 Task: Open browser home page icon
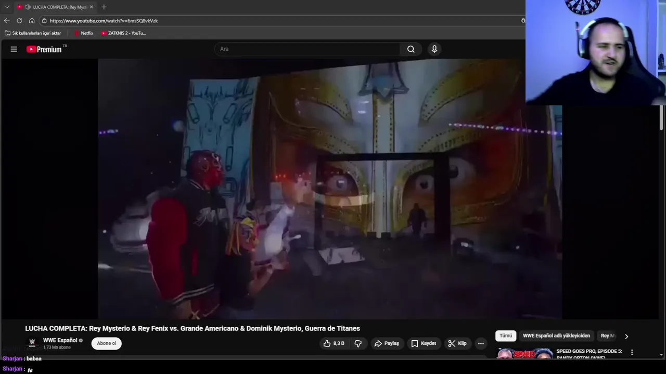32,21
